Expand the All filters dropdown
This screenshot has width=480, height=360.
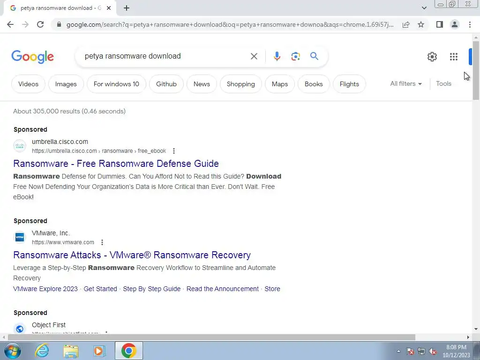pyautogui.click(x=406, y=83)
